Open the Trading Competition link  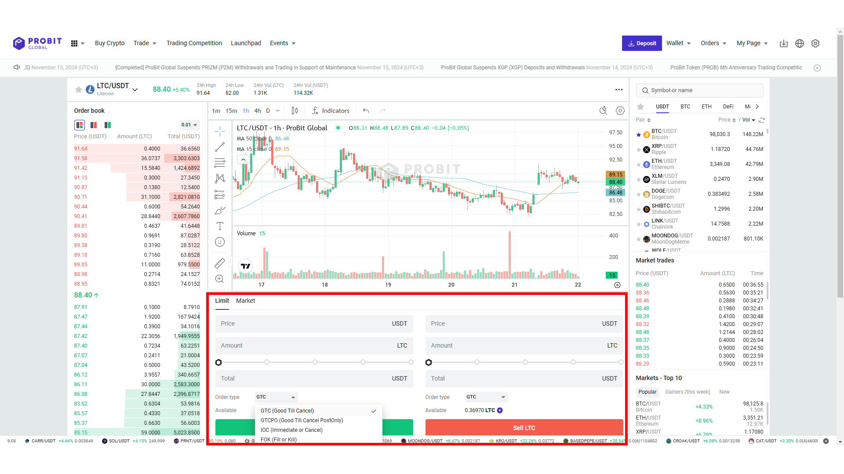tap(194, 43)
